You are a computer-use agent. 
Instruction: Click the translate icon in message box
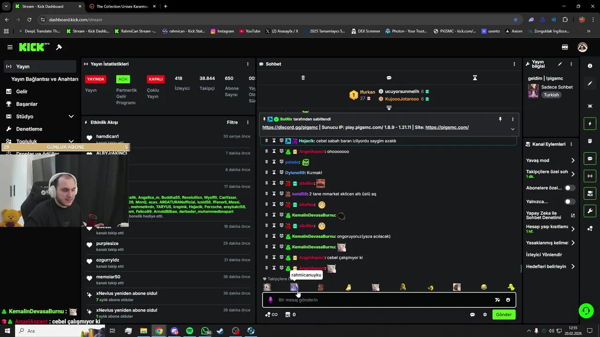coord(497,300)
